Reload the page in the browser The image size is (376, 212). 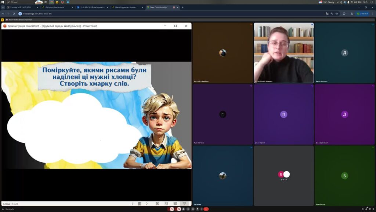[14, 14]
